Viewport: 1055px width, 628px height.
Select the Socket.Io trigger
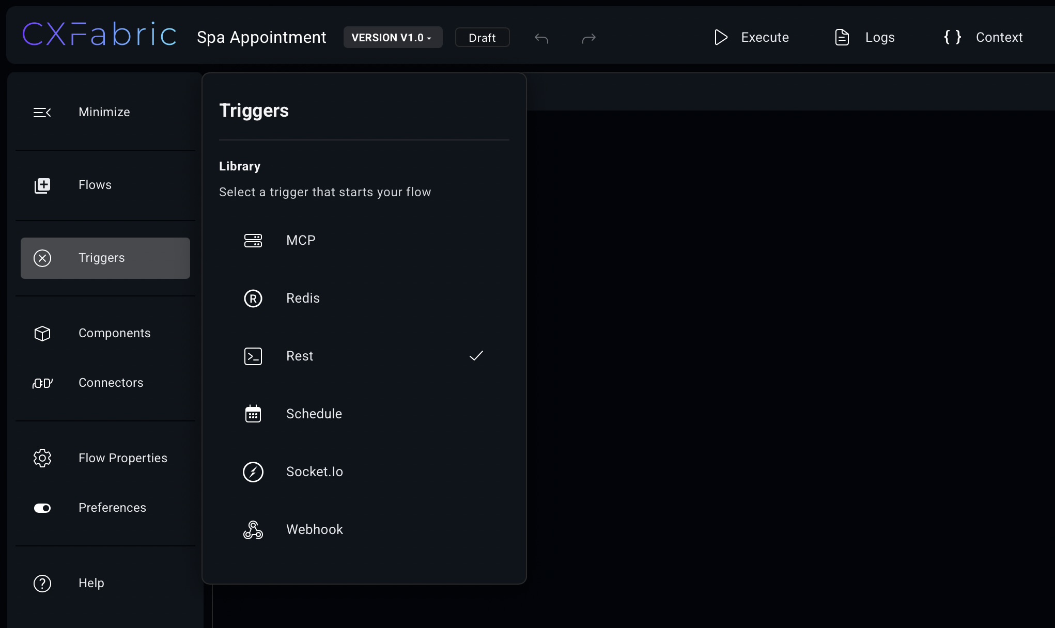pos(364,472)
